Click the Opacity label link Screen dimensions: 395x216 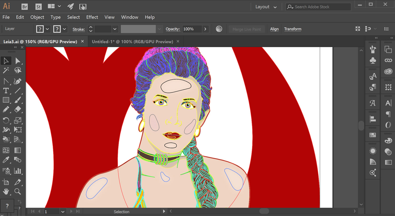pos(173,29)
